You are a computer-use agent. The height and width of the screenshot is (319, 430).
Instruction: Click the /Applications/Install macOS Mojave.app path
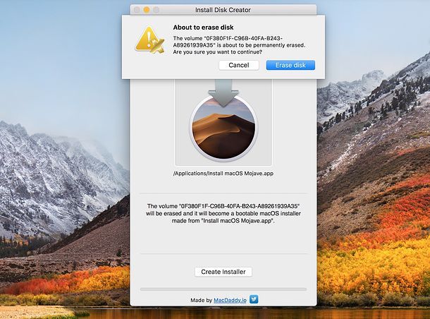(223, 173)
